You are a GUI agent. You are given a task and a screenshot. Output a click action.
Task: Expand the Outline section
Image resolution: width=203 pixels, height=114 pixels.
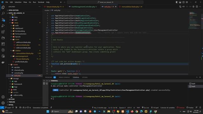click(24, 99)
